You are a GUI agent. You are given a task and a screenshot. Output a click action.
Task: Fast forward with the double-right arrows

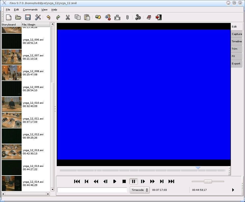[152, 182]
